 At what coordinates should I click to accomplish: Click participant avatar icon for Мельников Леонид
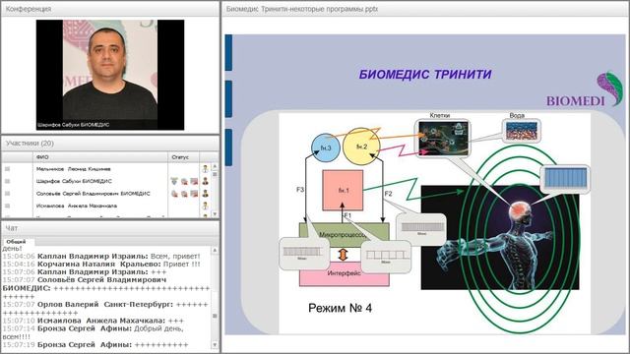pyautogui.click(x=206, y=169)
